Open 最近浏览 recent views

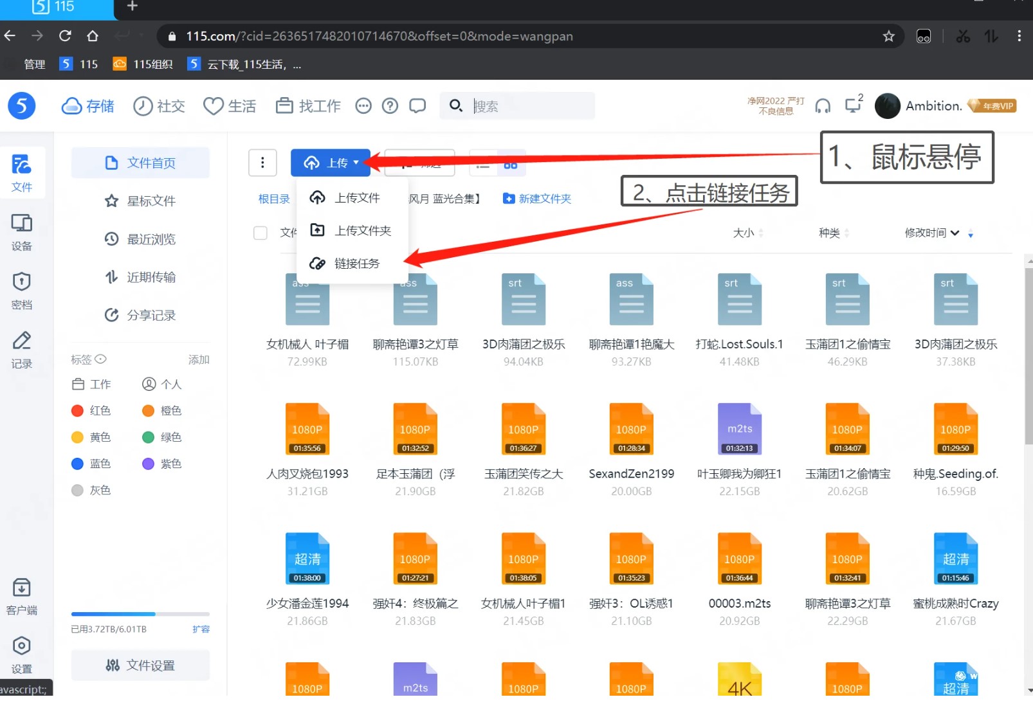point(140,239)
